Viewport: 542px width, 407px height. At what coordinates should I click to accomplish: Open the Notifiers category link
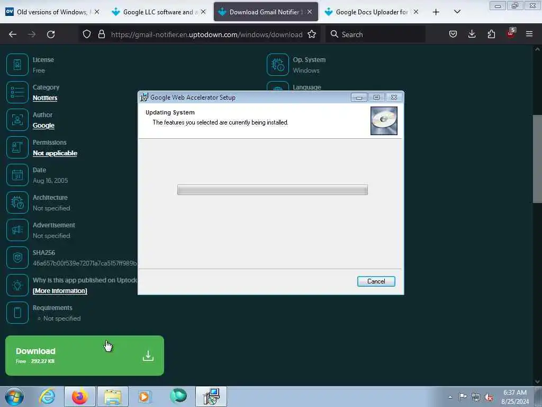tap(45, 98)
